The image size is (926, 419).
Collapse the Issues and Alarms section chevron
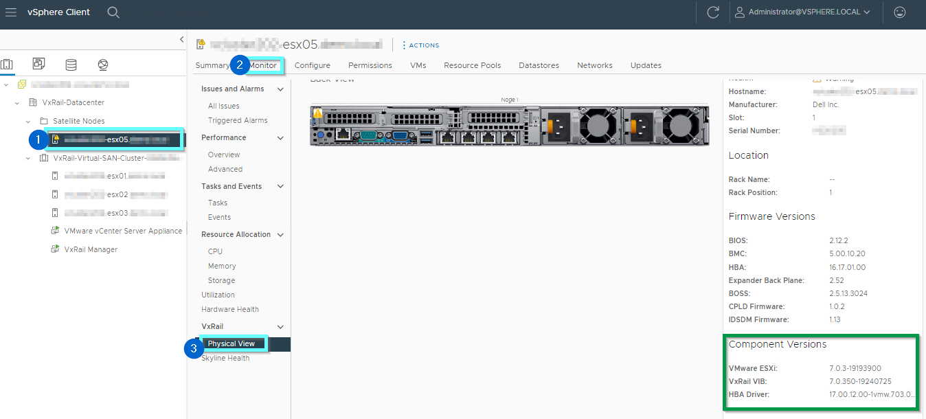coord(280,89)
